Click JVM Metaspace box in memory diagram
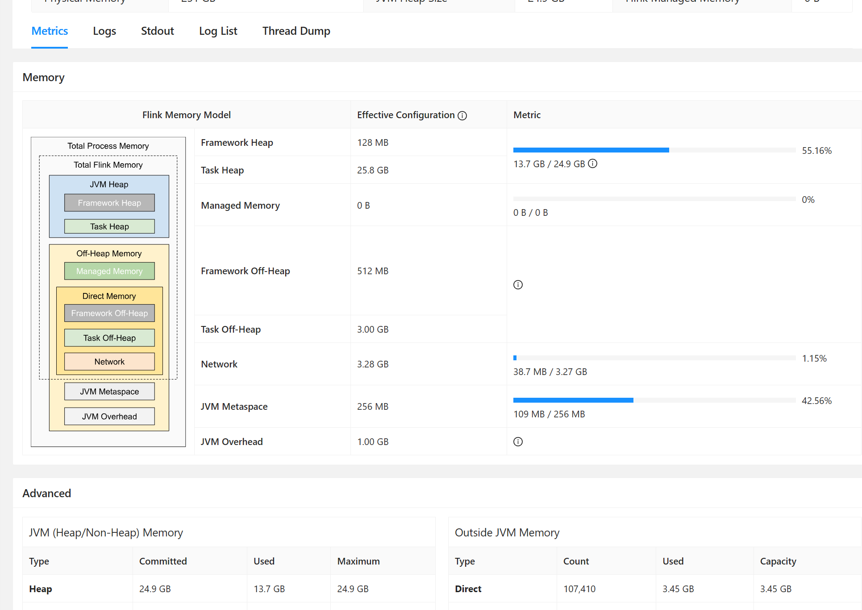The height and width of the screenshot is (610, 862). [109, 392]
